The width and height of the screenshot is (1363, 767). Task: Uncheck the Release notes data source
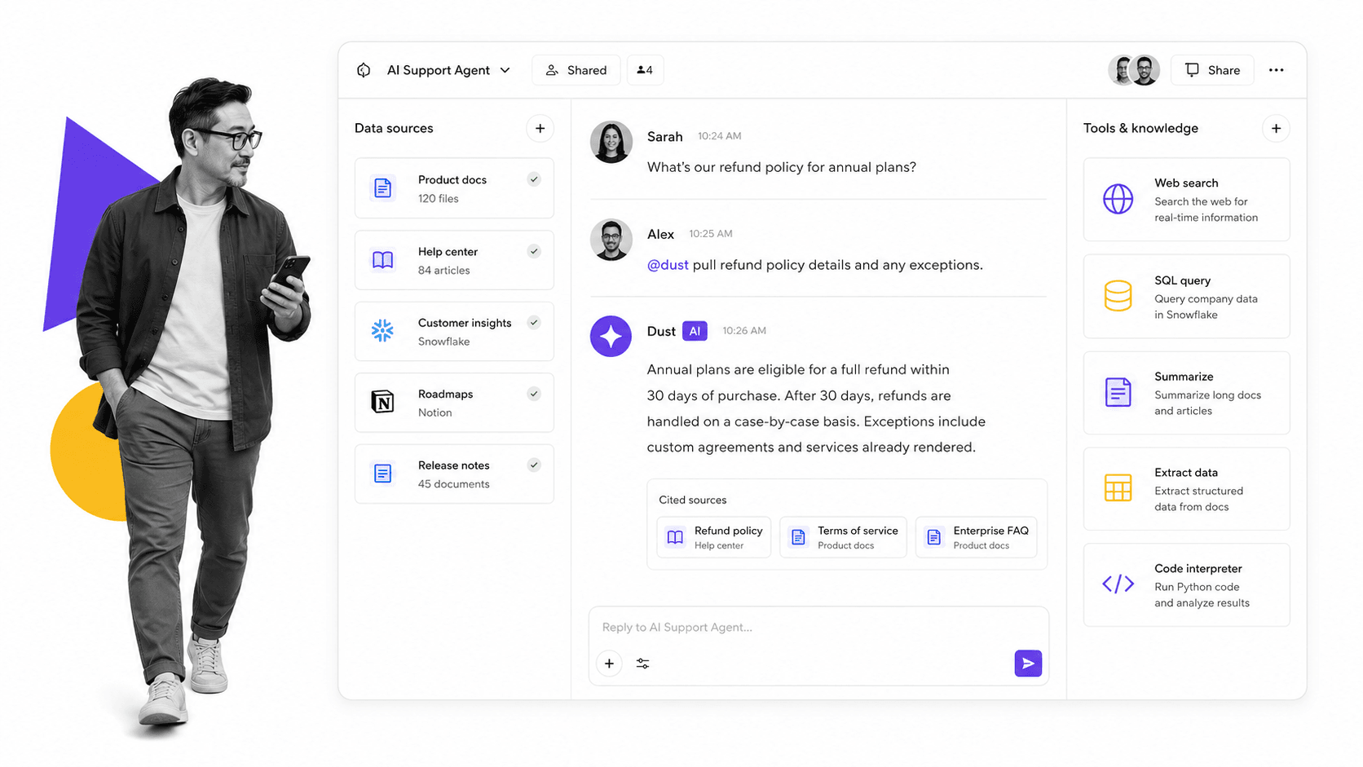click(x=534, y=465)
